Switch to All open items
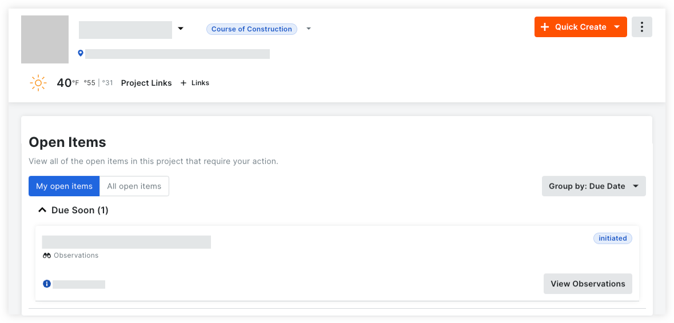The width and height of the screenshot is (674, 323). tap(134, 186)
